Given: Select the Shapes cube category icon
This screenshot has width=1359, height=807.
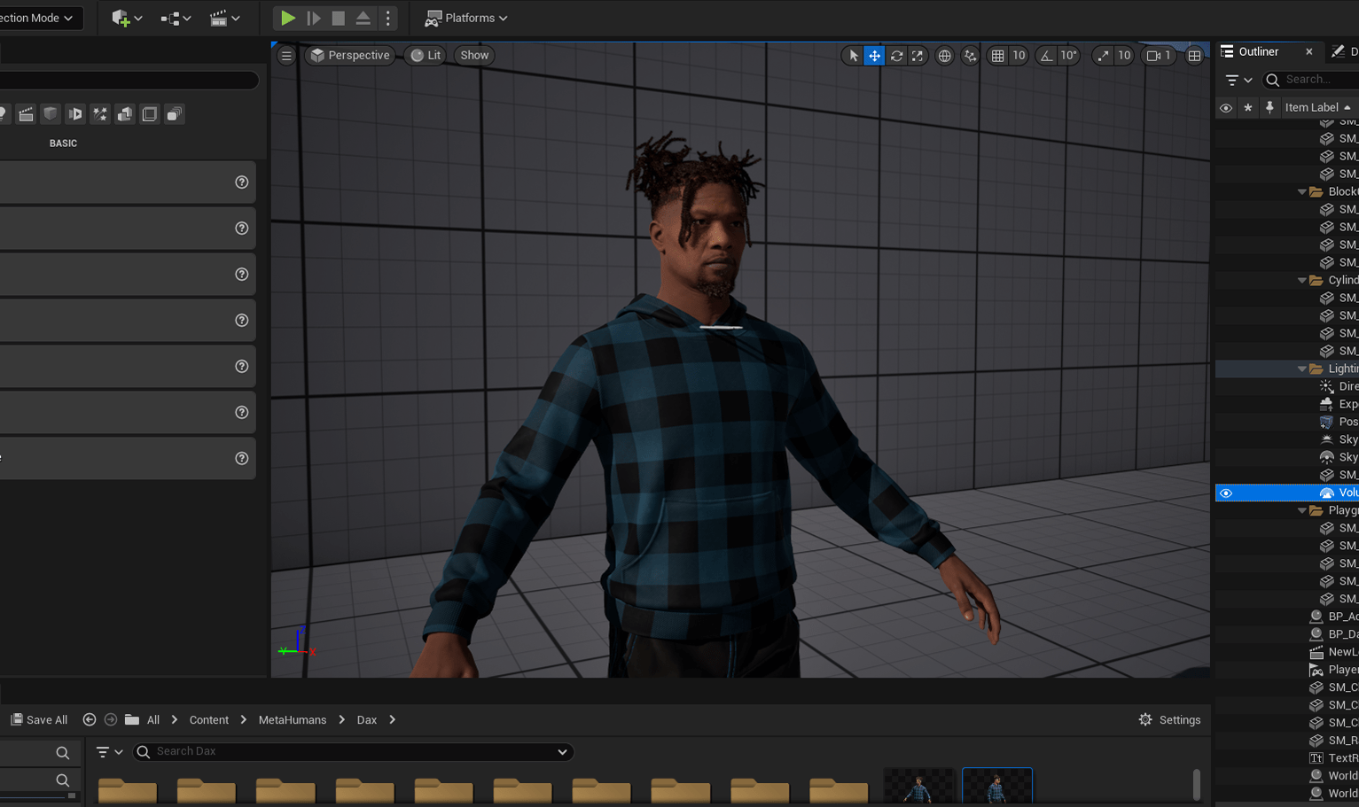Looking at the screenshot, I should 51,114.
